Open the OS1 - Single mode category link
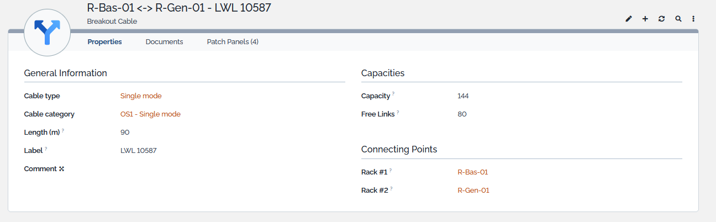This screenshot has width=716, height=222. (150, 114)
